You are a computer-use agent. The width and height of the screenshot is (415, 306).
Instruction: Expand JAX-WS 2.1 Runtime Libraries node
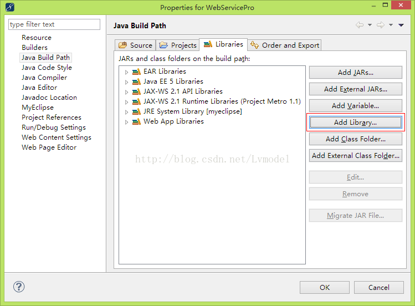[x=126, y=102]
